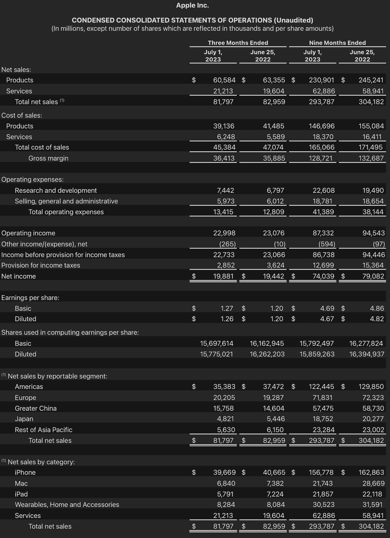The image size is (390, 538).
Task: Click the 'iPad' category label
Action: [x=21, y=494]
